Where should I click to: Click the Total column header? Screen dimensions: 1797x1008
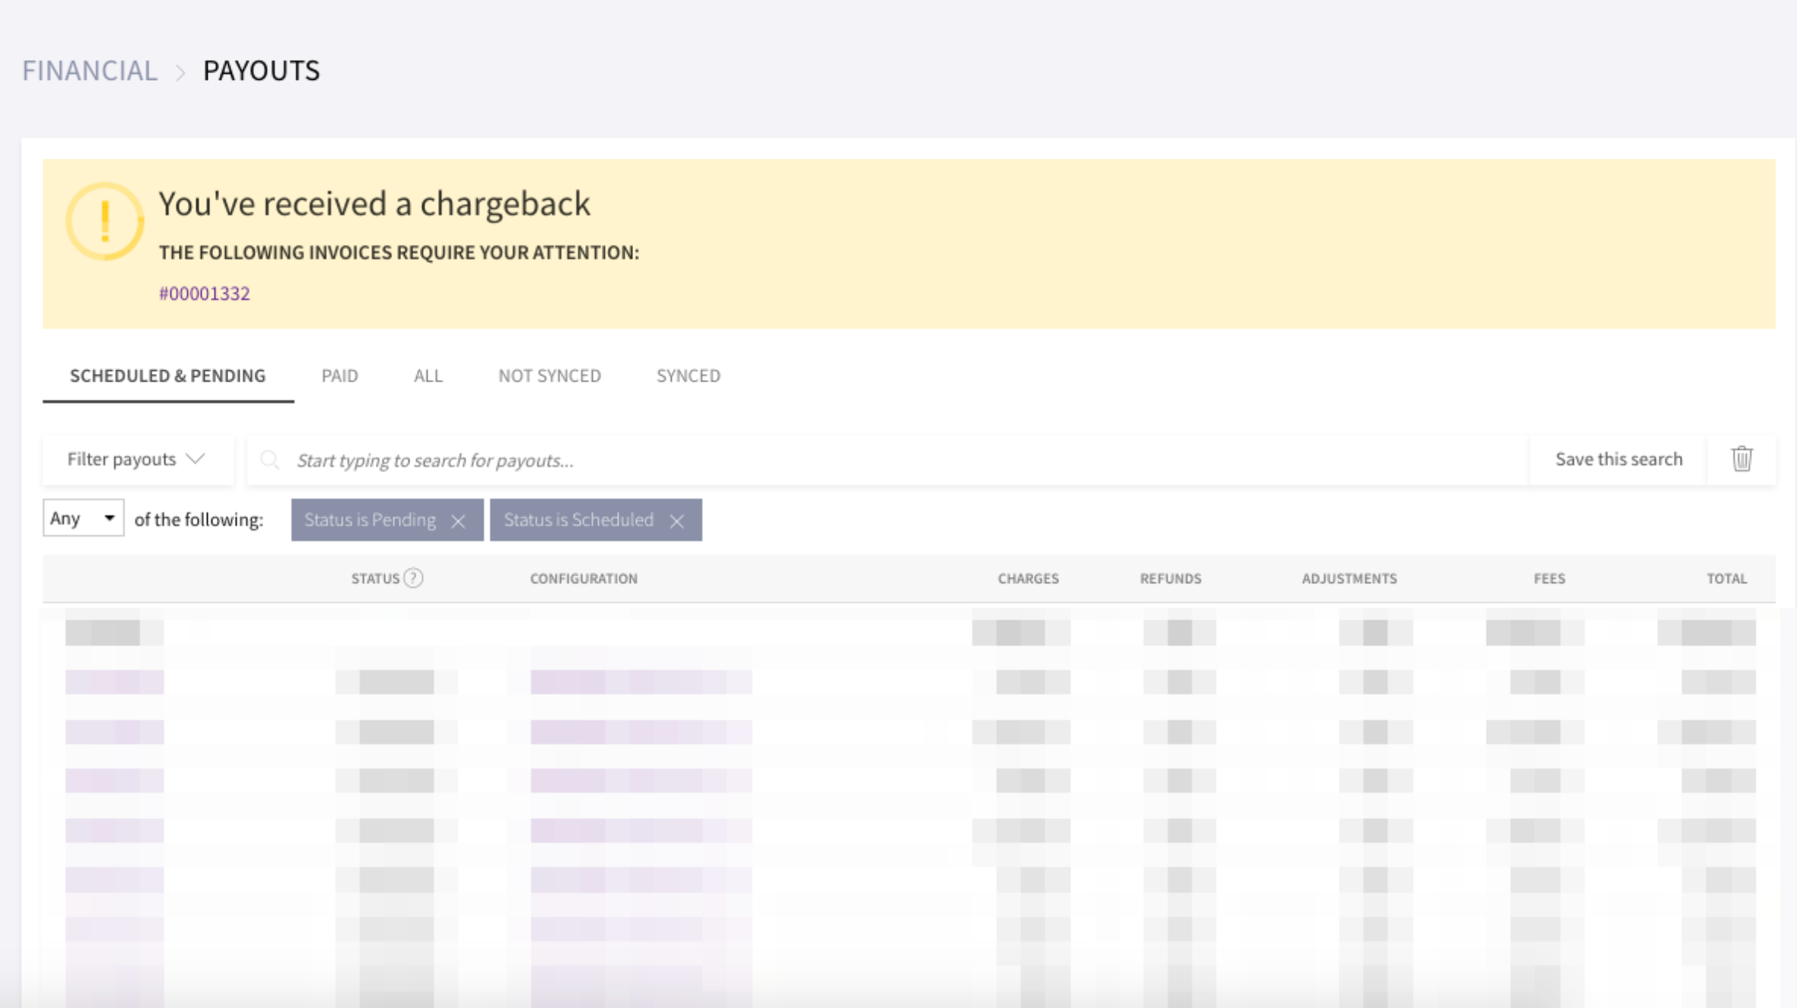point(1726,578)
